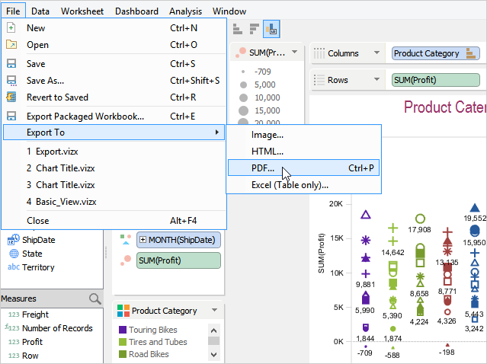
Task: Open the Rows shelf dropdown arrow
Action: click(x=376, y=80)
